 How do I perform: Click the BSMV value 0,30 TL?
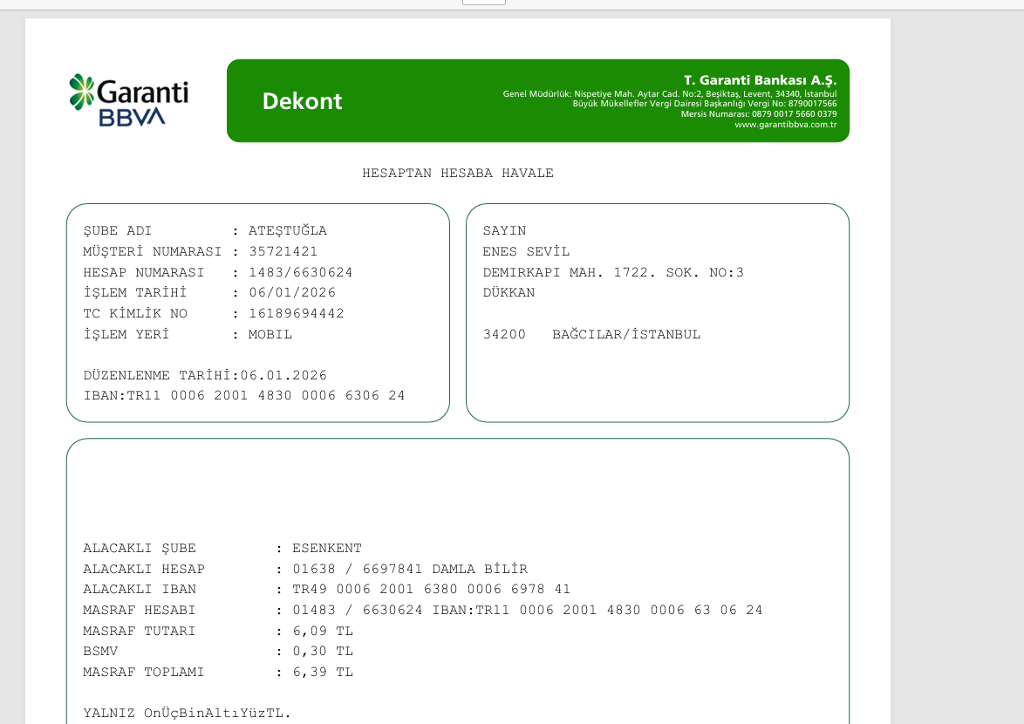[323, 652]
